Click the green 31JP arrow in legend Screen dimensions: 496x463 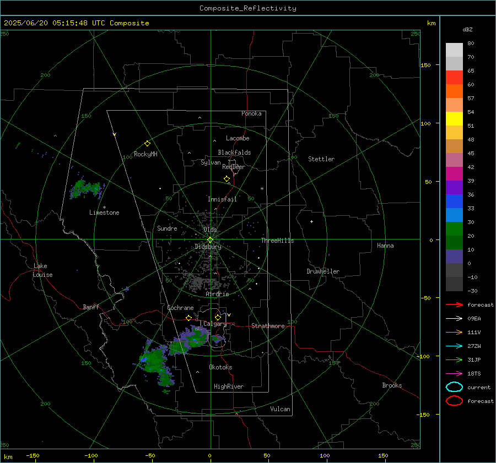454,359
